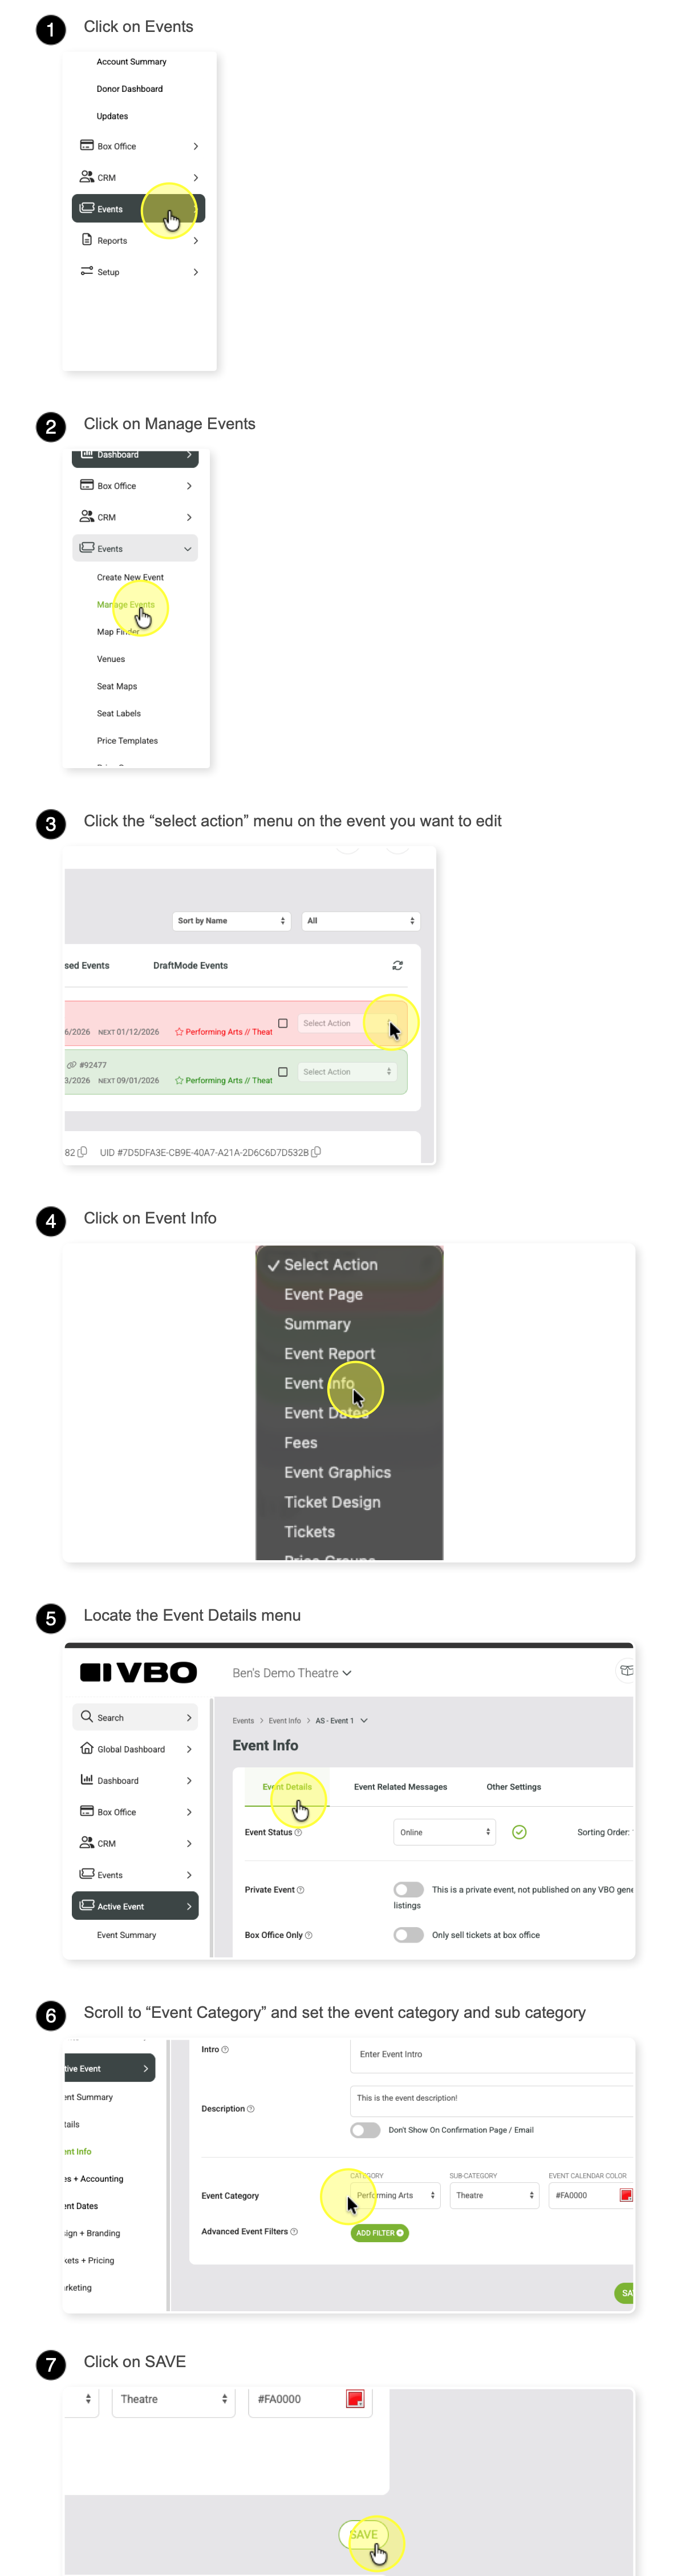This screenshot has width=698, height=2576.
Task: Switch to the Event Related Messages tab
Action: click(x=400, y=1786)
